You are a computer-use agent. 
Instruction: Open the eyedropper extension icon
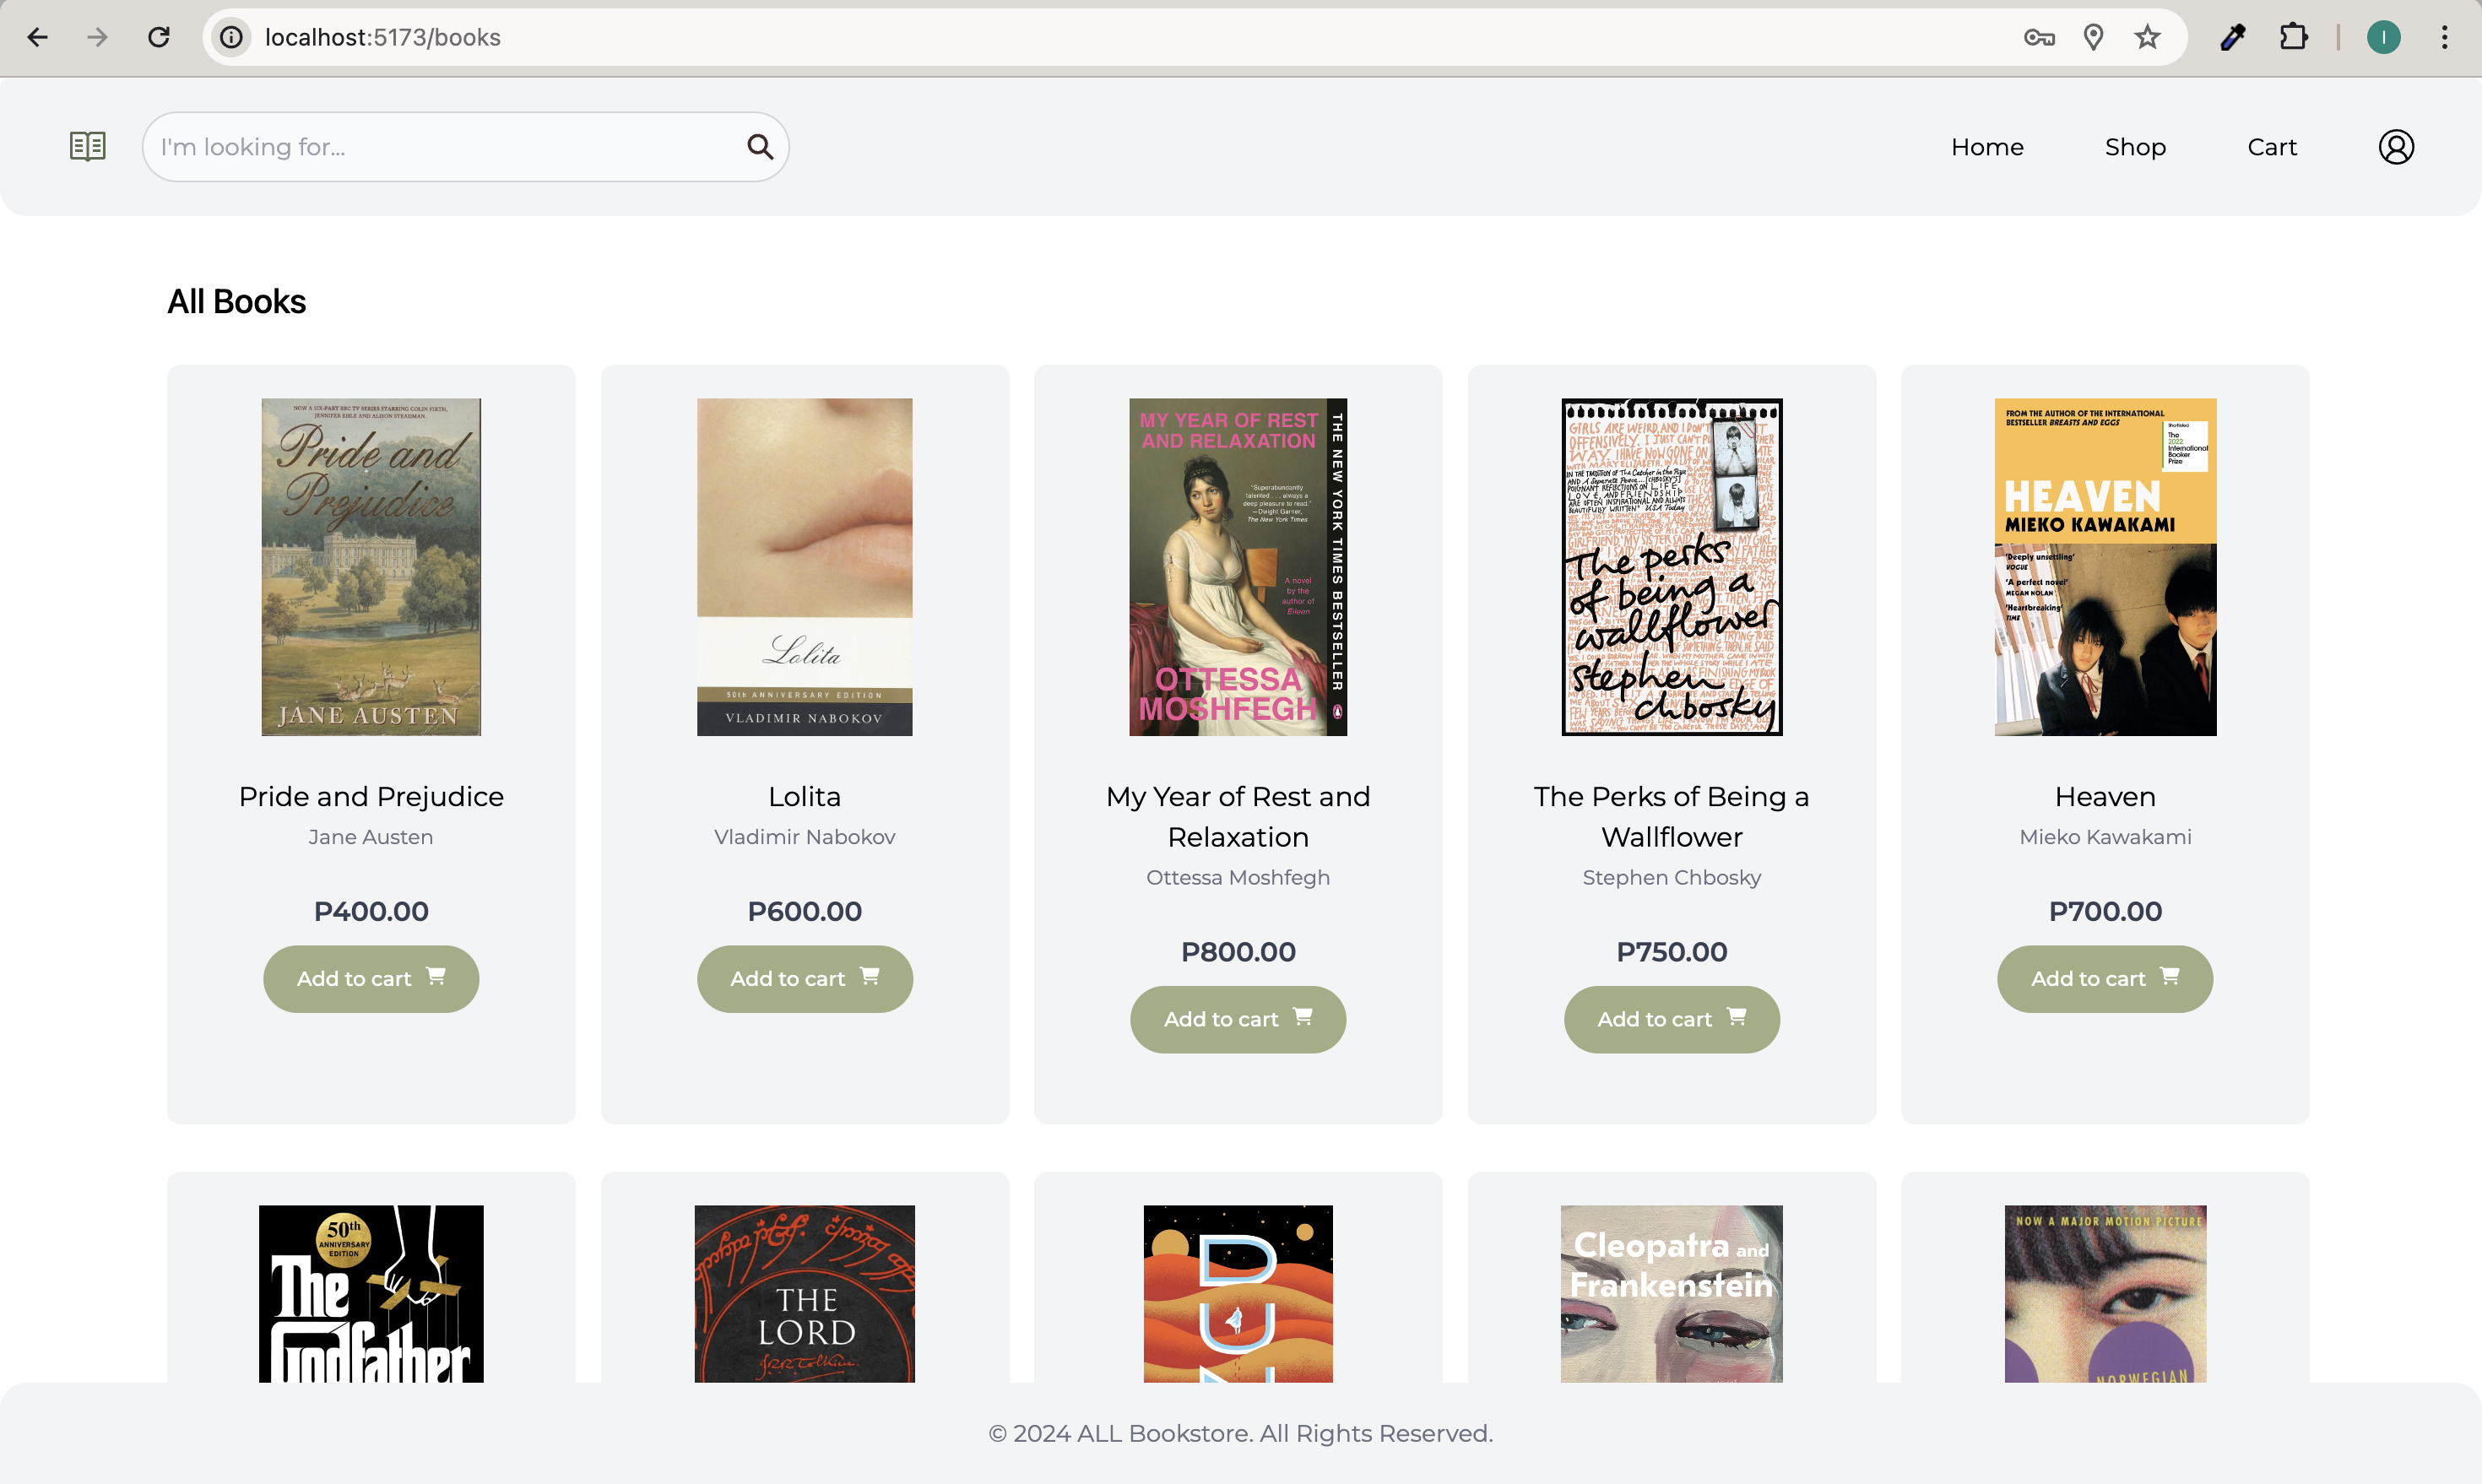coord(2232,37)
